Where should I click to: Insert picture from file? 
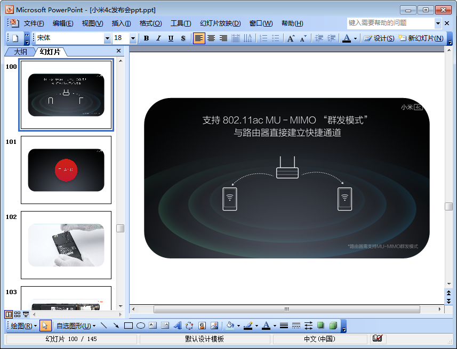[x=214, y=326]
